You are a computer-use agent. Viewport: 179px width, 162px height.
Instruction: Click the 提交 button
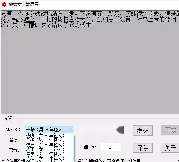(143, 131)
